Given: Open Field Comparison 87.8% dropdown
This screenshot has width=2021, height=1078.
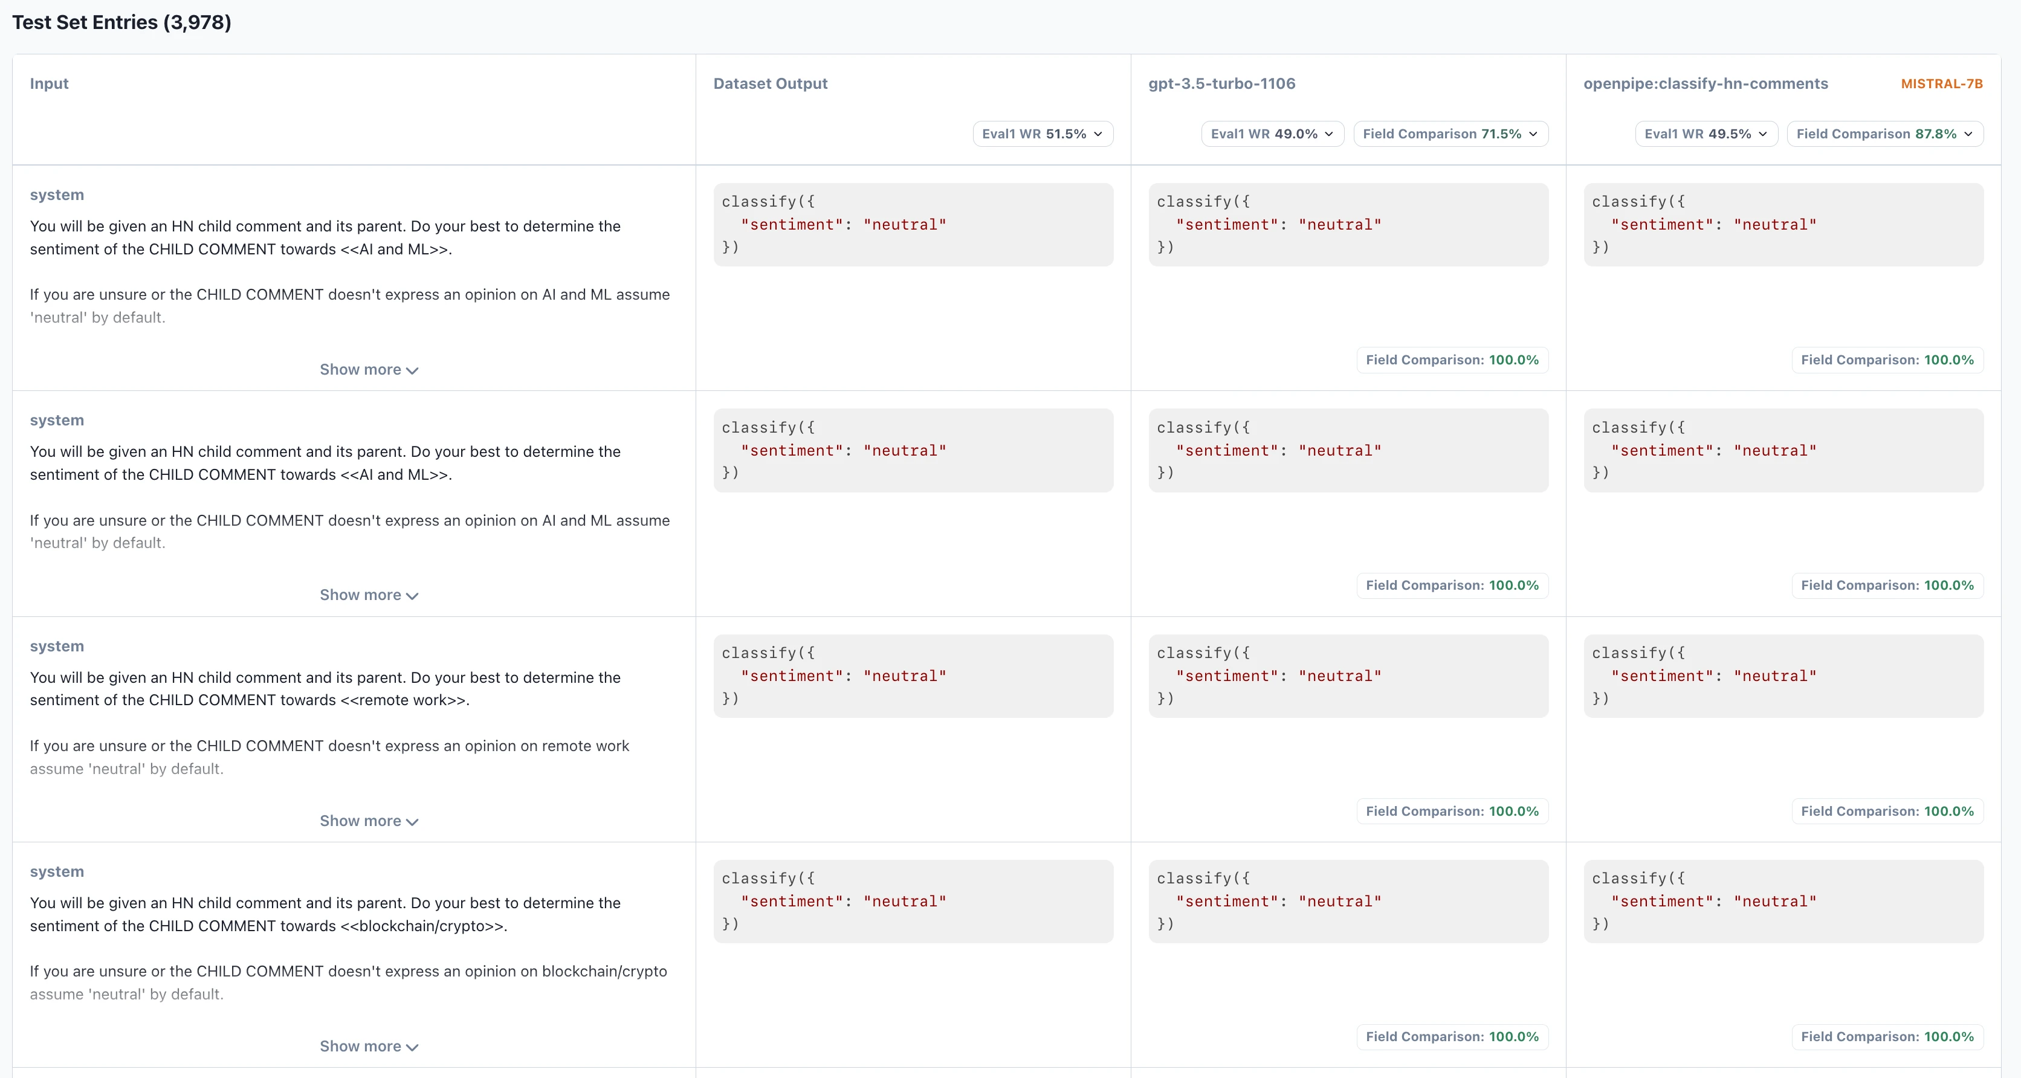Looking at the screenshot, I should (x=1884, y=134).
